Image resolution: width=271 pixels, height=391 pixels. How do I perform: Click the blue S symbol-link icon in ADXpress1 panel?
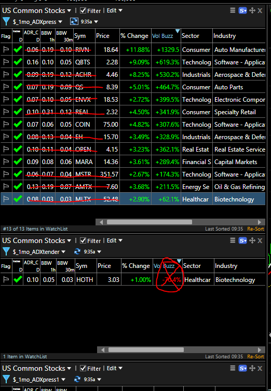242,368
